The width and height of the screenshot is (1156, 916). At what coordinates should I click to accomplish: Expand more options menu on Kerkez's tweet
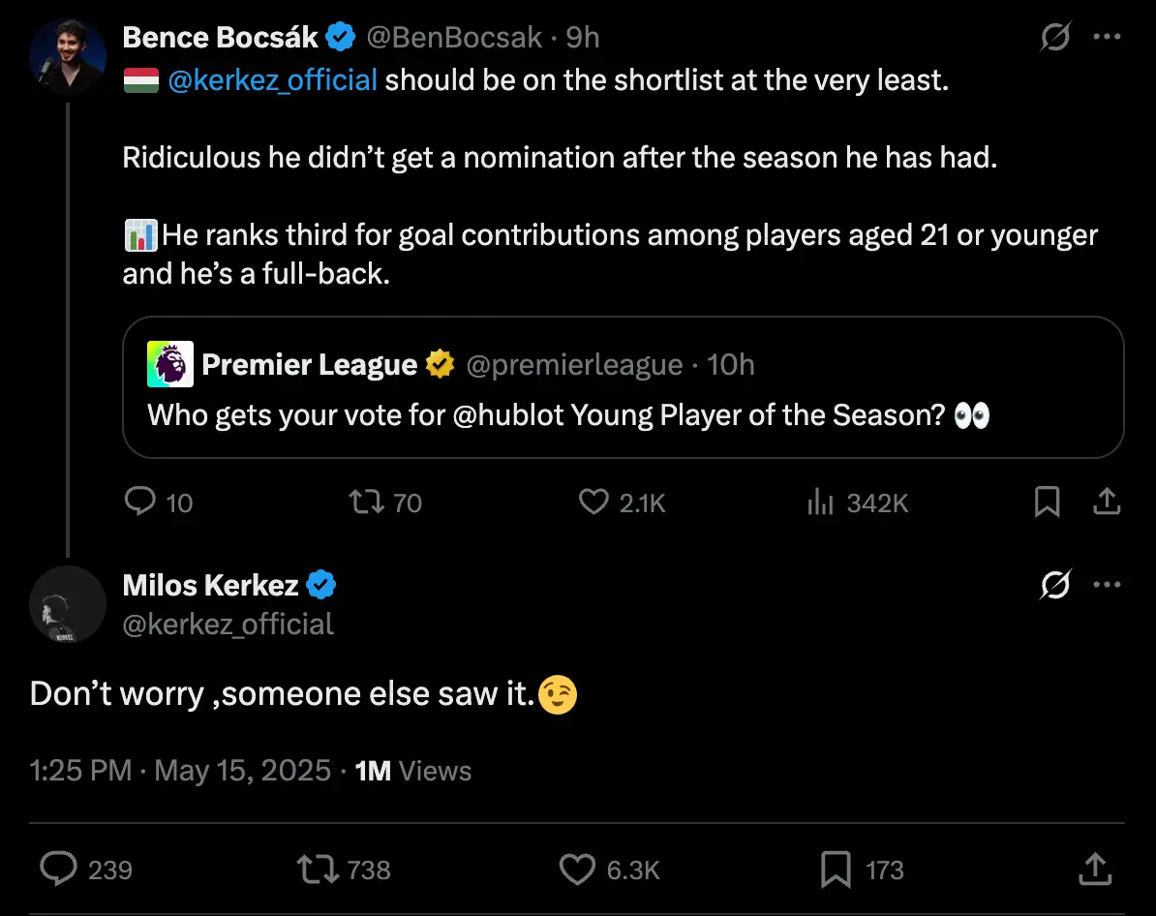[1107, 586]
